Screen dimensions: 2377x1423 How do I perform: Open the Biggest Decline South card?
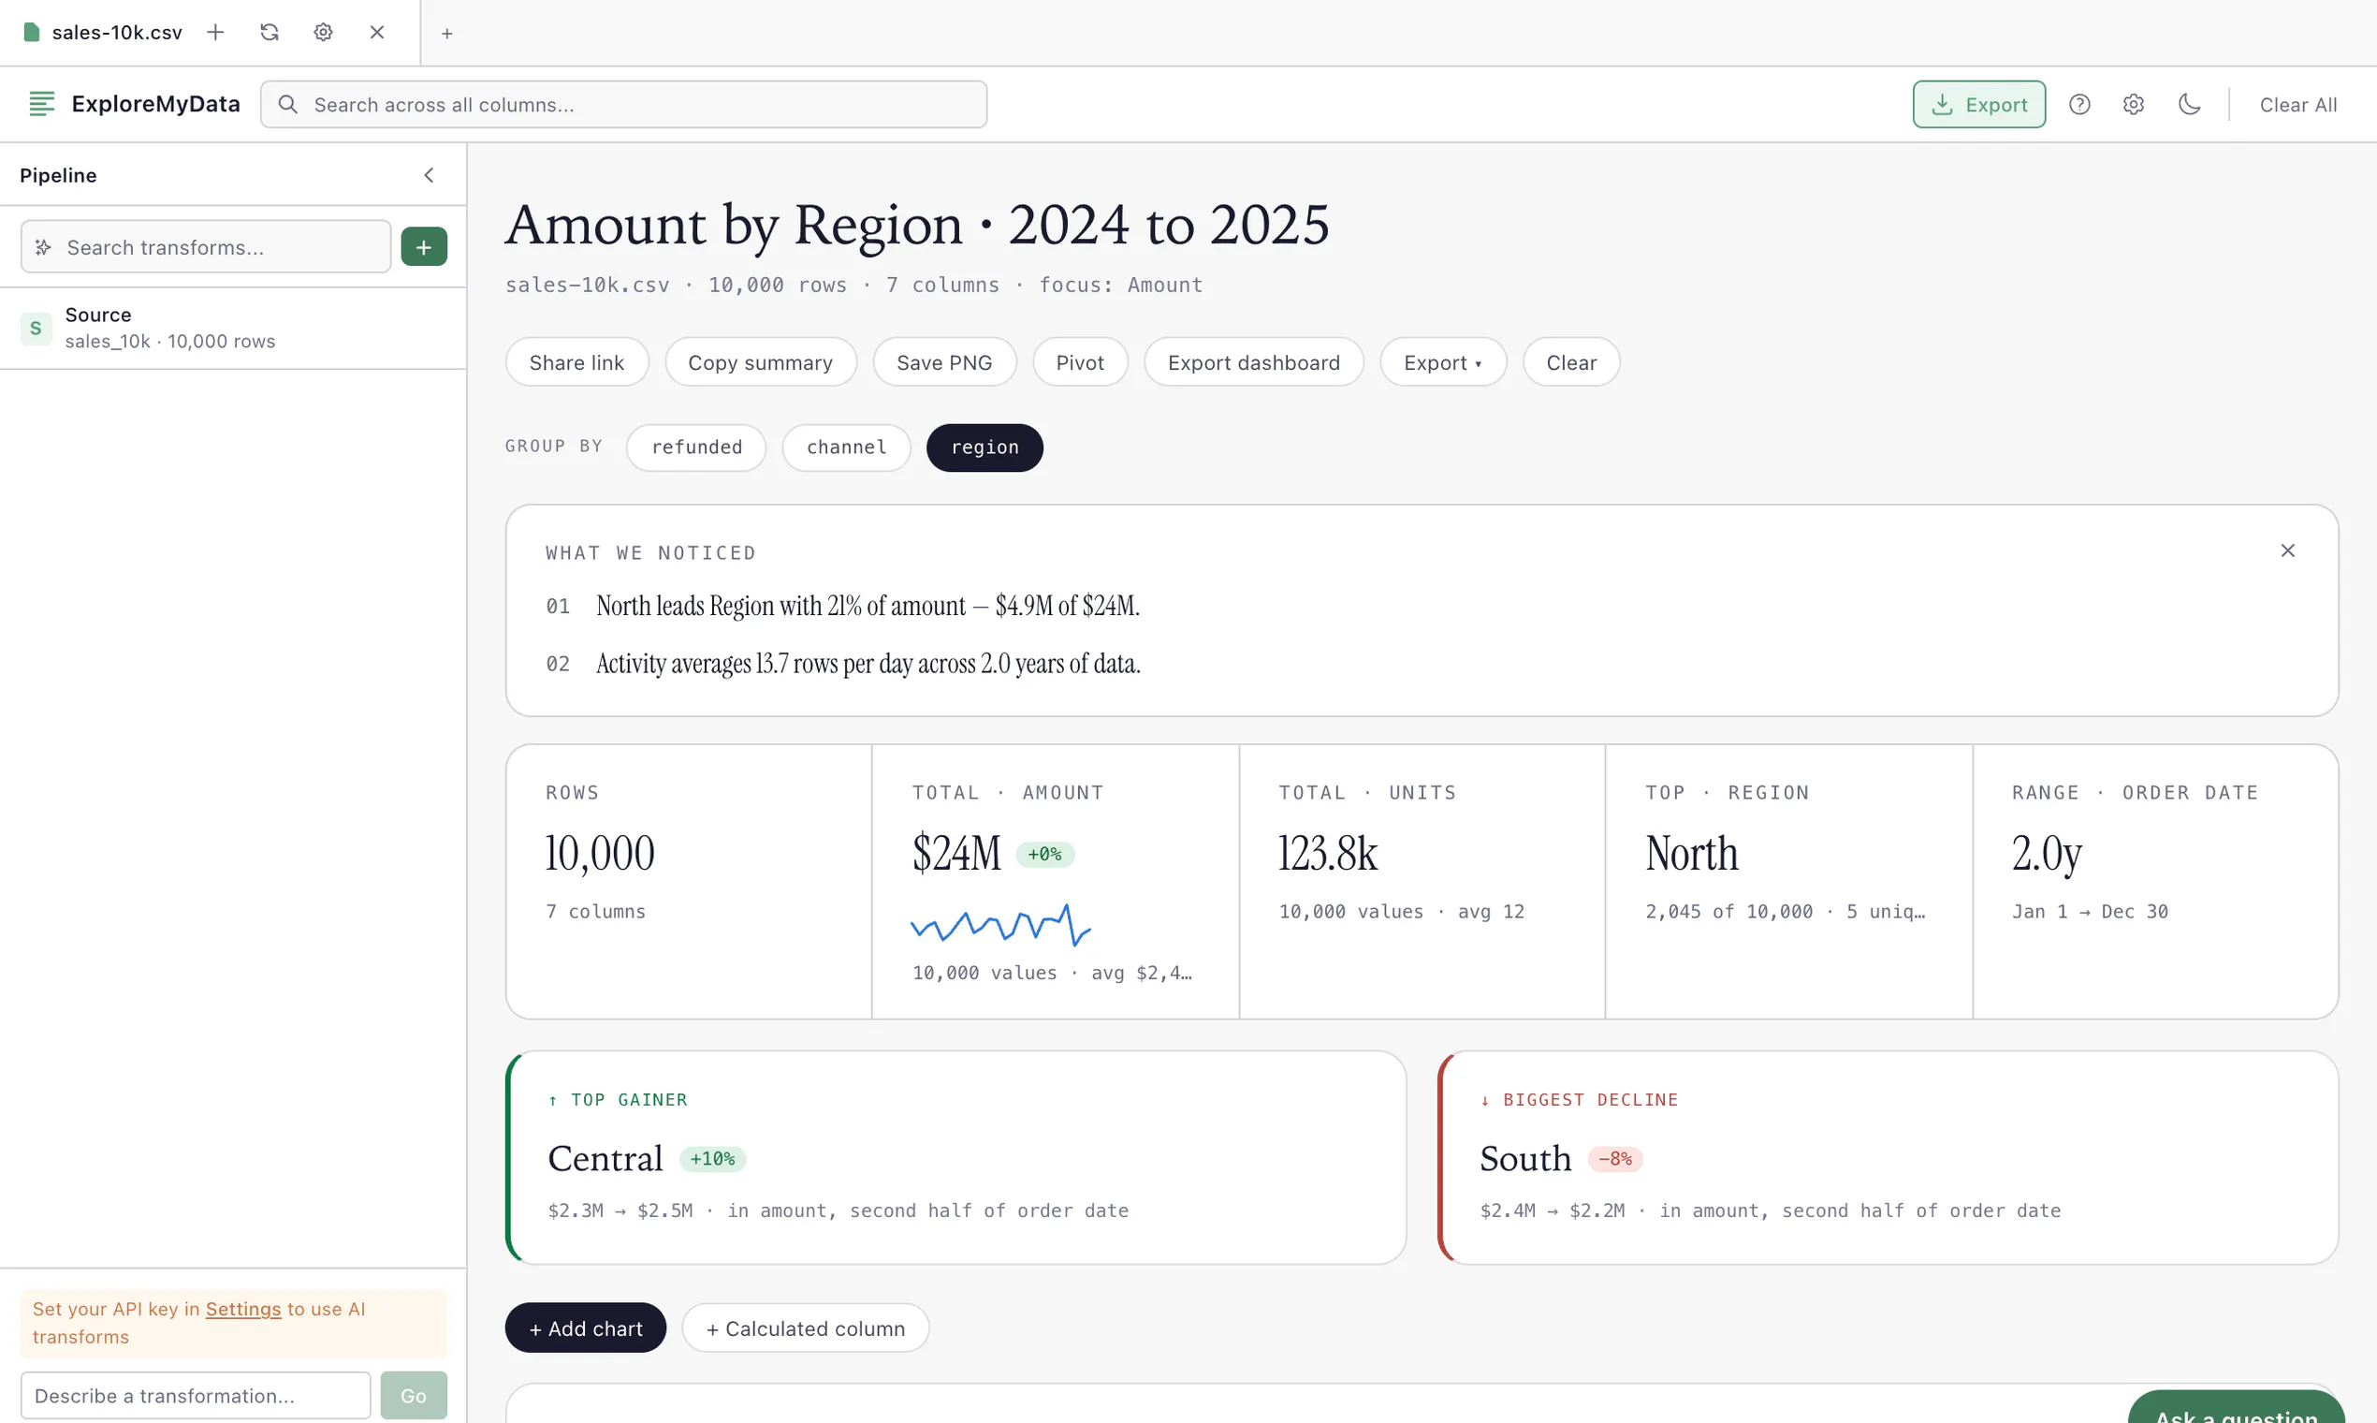pos(1888,1156)
